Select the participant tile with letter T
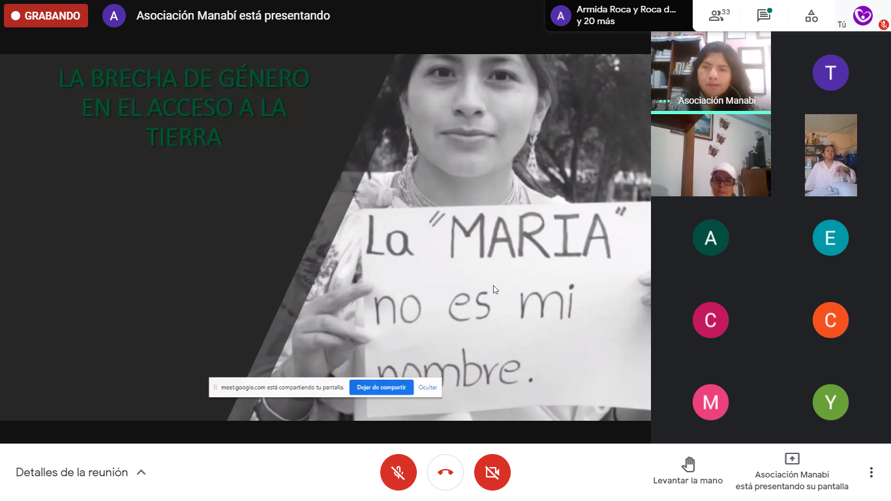 pos(830,72)
